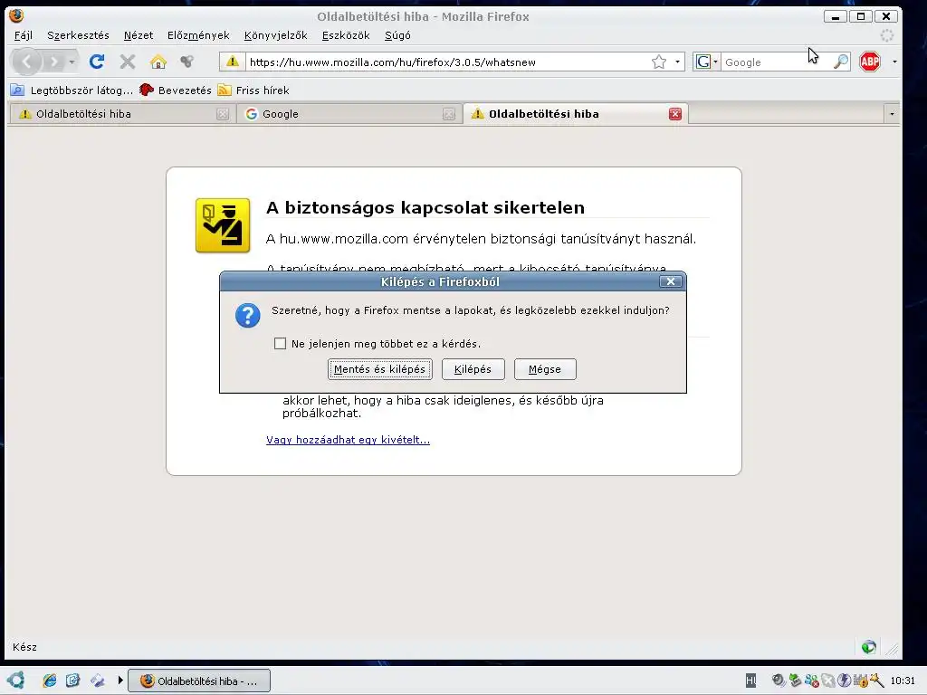Check 'Ne jelenjen meg többet ez a kérdés'

[x=281, y=343]
